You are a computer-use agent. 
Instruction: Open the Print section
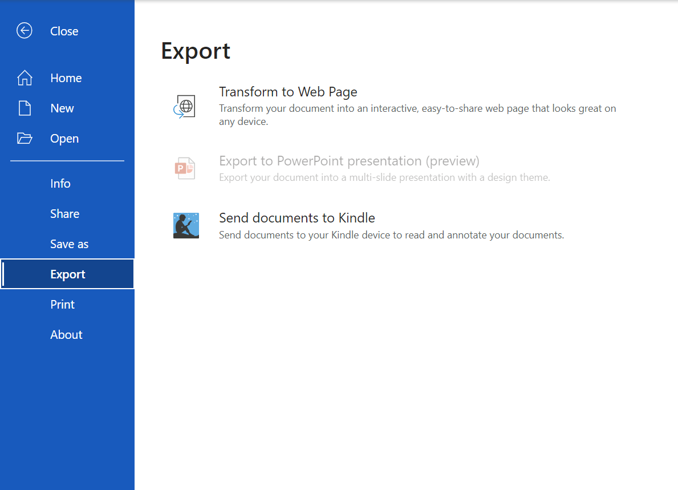(62, 304)
